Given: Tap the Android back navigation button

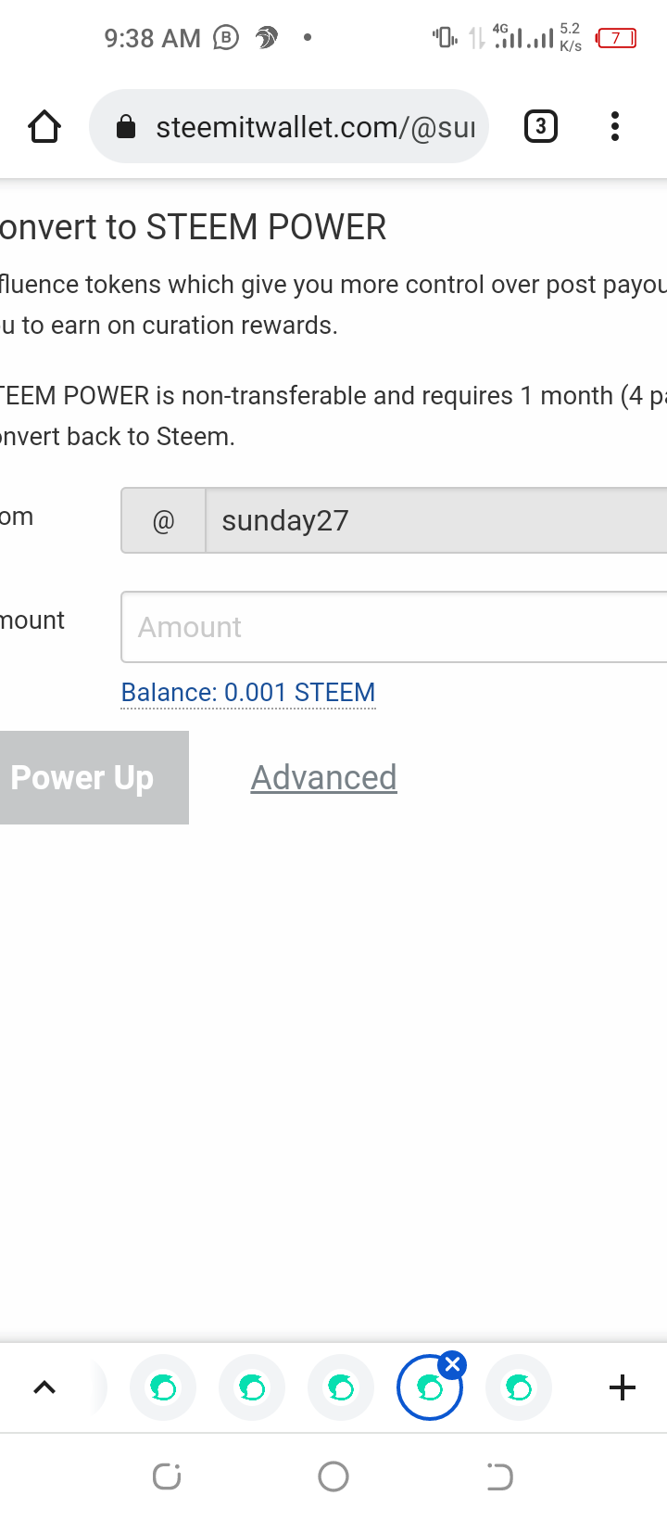Looking at the screenshot, I should point(499,1476).
